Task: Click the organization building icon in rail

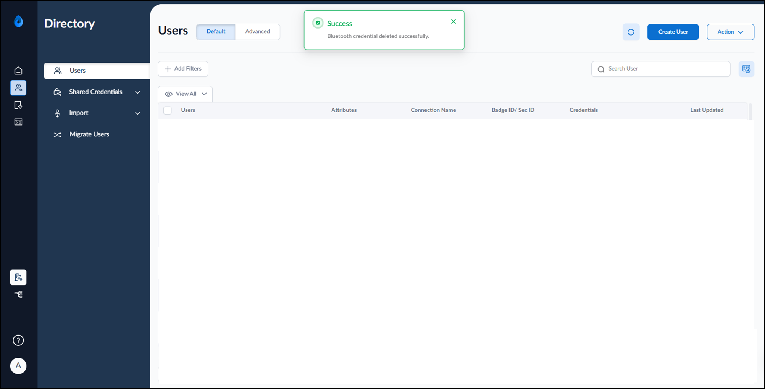Action: 18,277
